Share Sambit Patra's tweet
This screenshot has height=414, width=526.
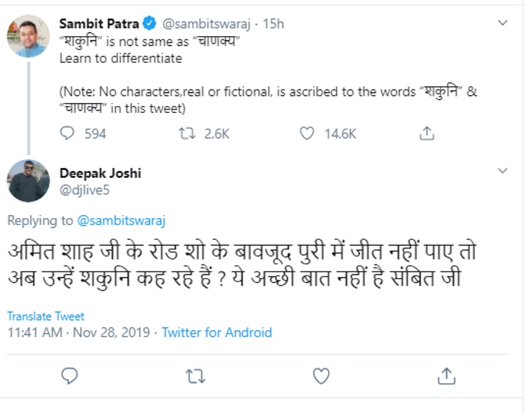(x=426, y=133)
